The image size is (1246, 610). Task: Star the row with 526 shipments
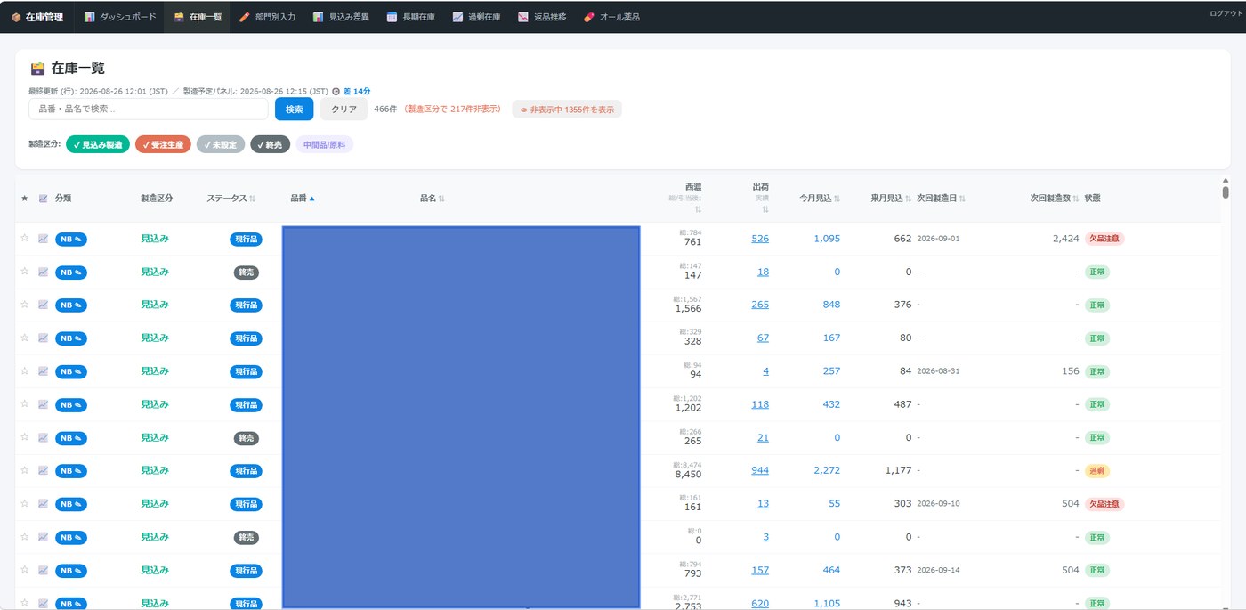coord(25,239)
